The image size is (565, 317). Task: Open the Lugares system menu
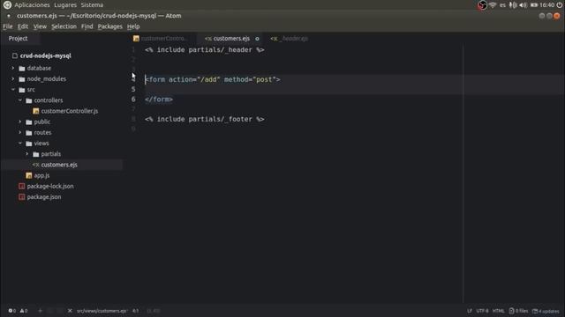65,5
